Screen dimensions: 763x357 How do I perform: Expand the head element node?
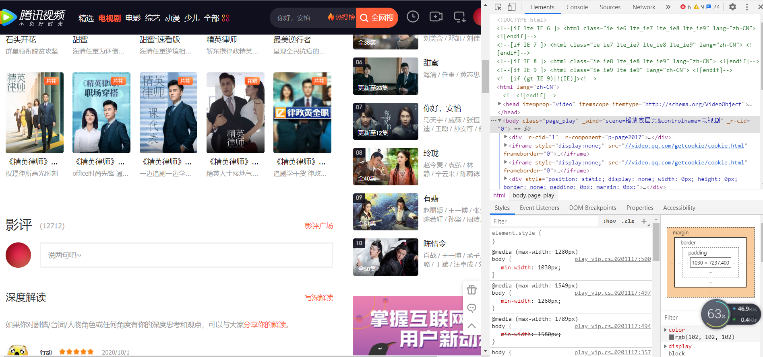click(500, 104)
